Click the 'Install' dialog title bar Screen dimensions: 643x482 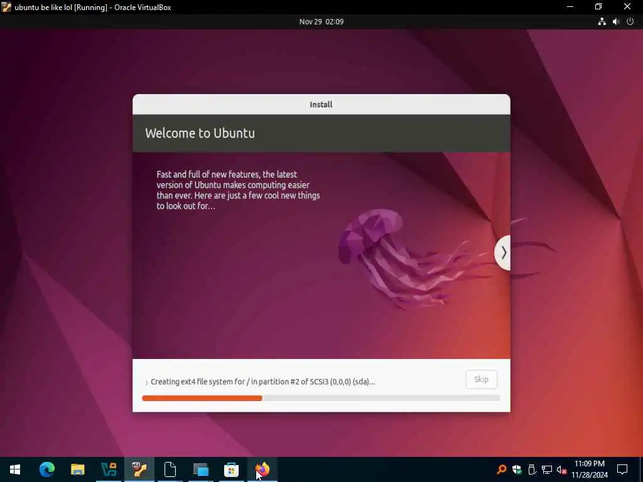point(321,105)
